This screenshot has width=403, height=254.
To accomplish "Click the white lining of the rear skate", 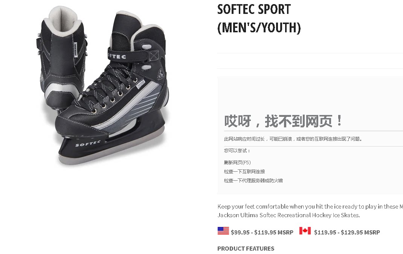I will (62, 20).
